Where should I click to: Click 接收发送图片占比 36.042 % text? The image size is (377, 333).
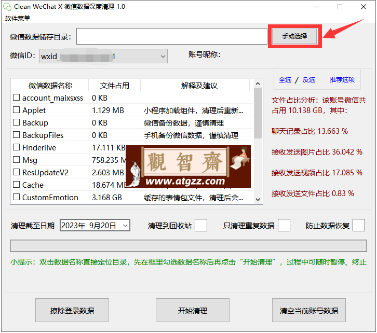(x=317, y=152)
